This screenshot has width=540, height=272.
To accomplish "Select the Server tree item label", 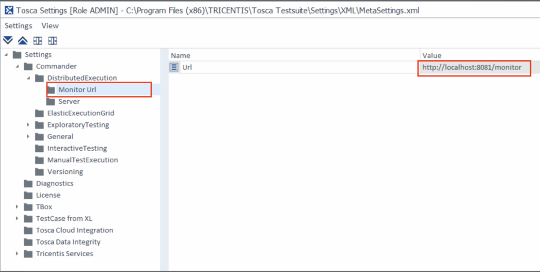I will point(69,102).
